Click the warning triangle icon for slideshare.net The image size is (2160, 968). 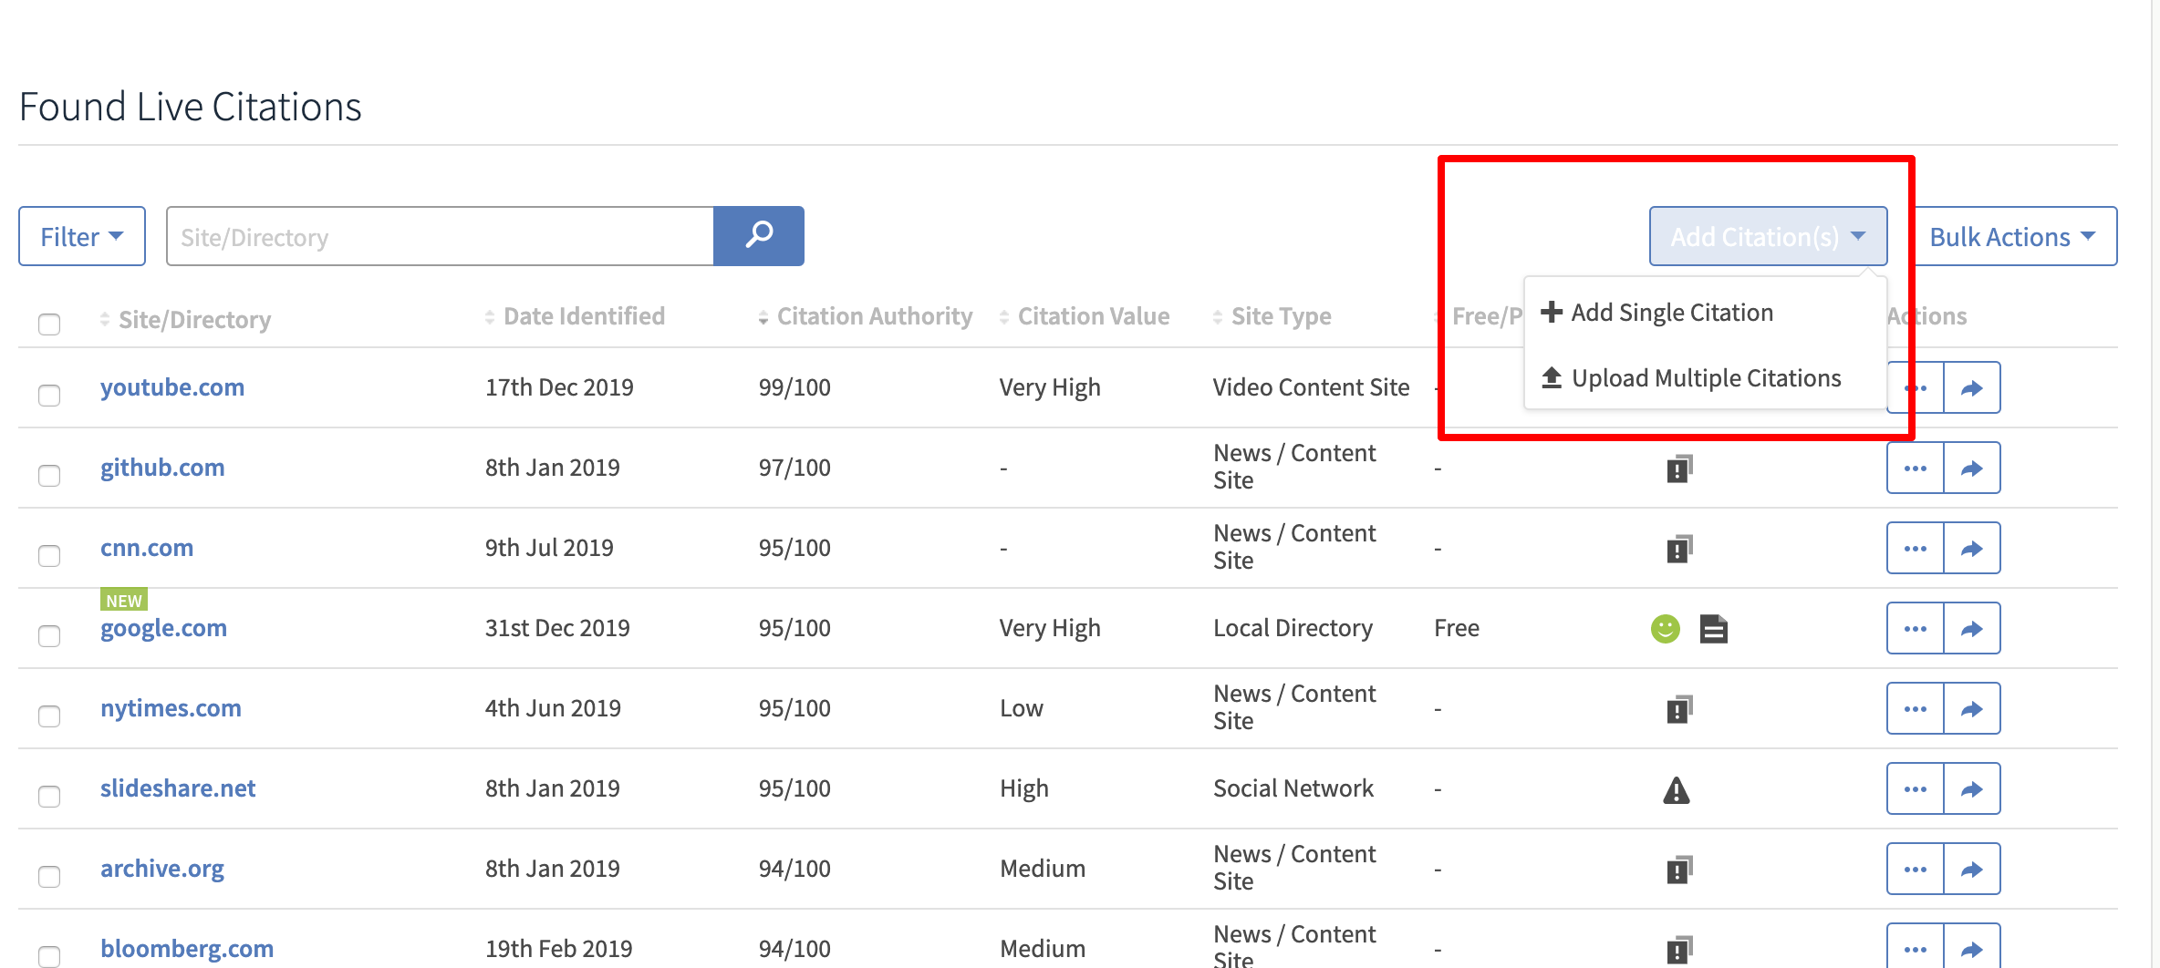(x=1678, y=789)
